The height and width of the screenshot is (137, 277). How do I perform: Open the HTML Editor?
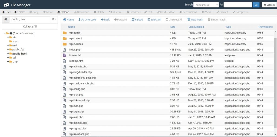click(x=166, y=12)
